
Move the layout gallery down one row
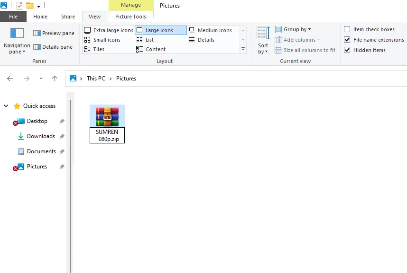point(243,40)
